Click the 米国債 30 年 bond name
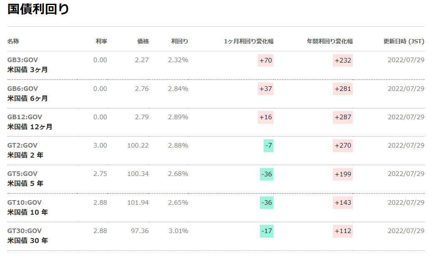 tap(28, 241)
